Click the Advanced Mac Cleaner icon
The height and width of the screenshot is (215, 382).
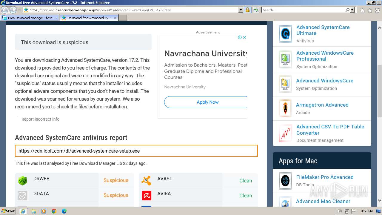point(285,202)
